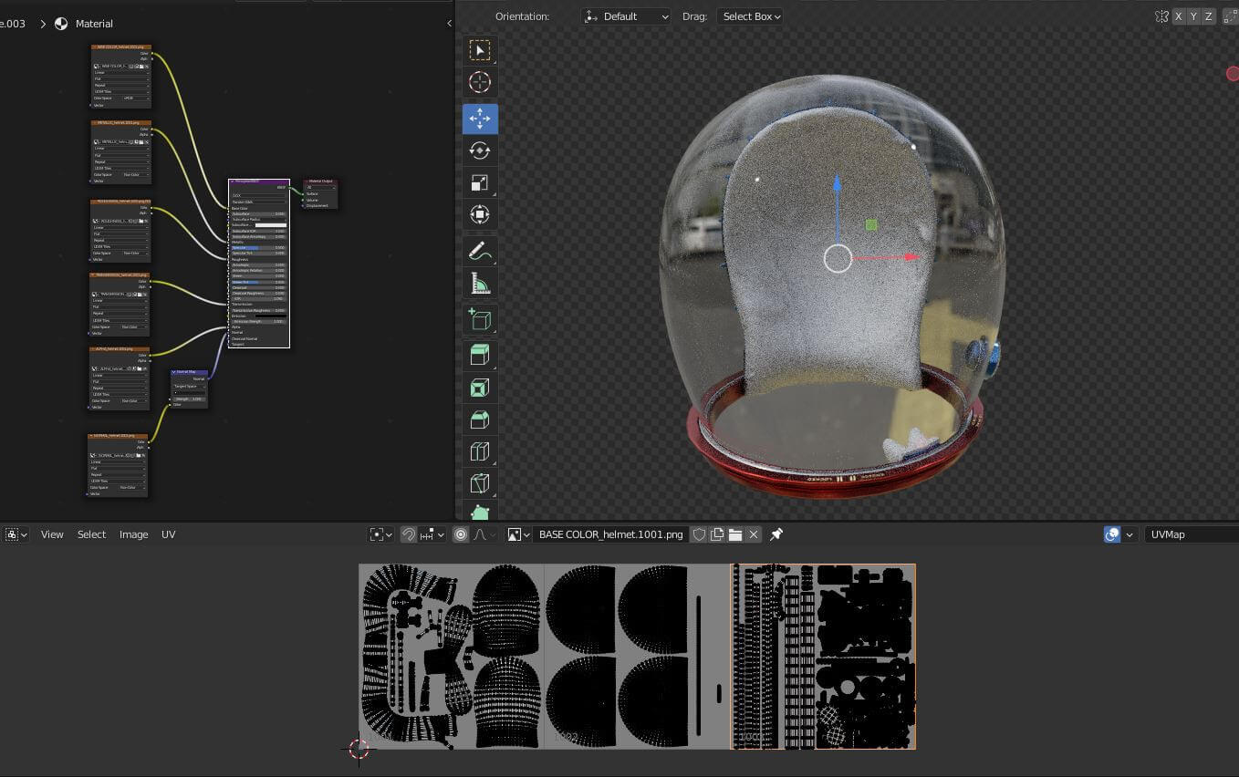Open UV editor type dropdown
The width and height of the screenshot is (1239, 777).
[x=16, y=534]
